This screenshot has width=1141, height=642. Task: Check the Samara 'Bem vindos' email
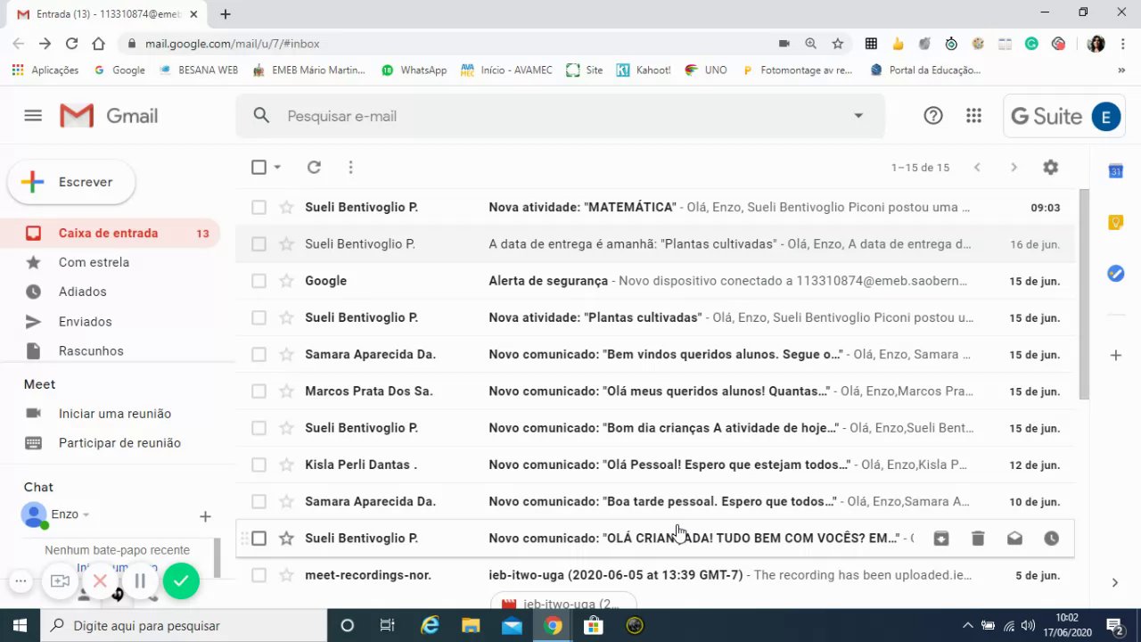(259, 354)
